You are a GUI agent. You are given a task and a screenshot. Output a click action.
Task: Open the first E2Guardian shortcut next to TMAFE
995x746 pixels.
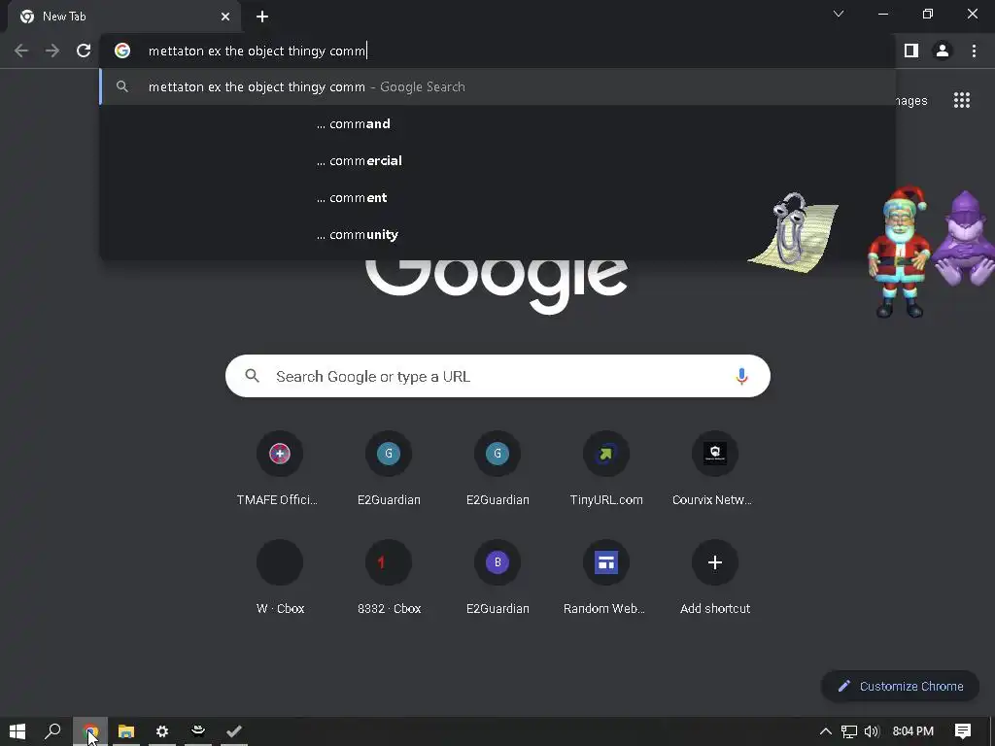pyautogui.click(x=389, y=469)
